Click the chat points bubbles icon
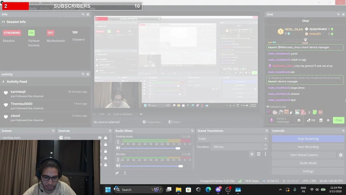The image size is (346, 195). click(x=308, y=120)
